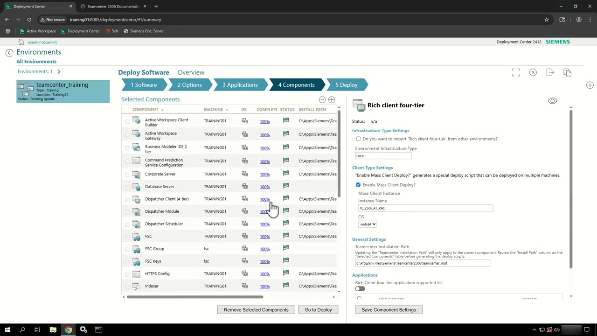This screenshot has height=336, width=597.
Task: Open File Explorer from the taskbar
Action: tap(53, 329)
